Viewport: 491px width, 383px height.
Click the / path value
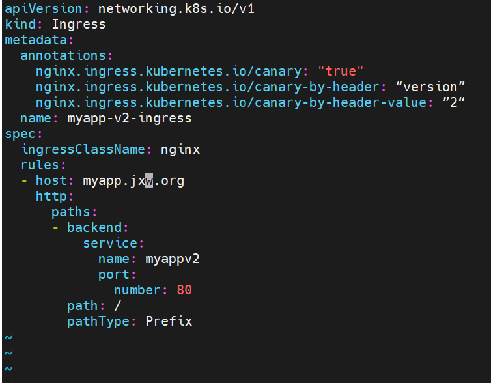coord(117,306)
